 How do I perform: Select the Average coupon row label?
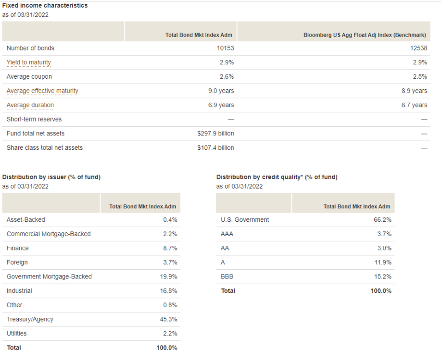[29, 76]
